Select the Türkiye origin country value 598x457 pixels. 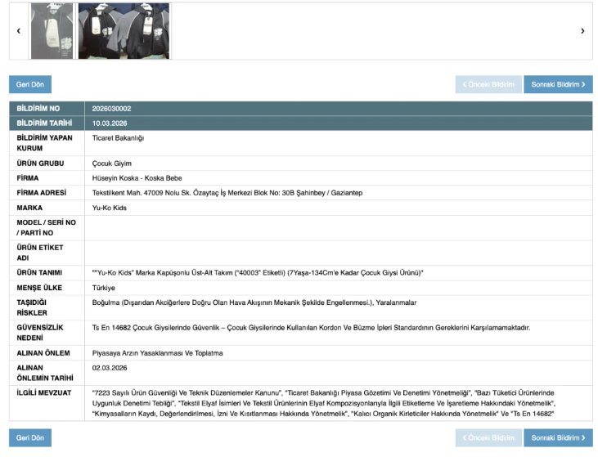(x=104, y=288)
